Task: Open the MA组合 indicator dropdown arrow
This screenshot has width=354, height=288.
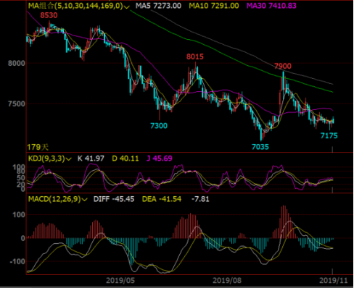Action: 127,7
